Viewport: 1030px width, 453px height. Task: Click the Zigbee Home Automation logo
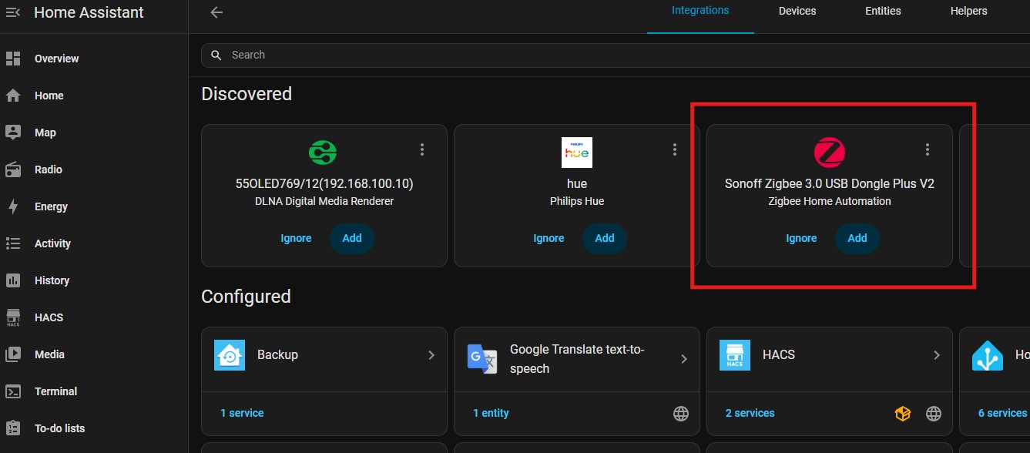(829, 153)
